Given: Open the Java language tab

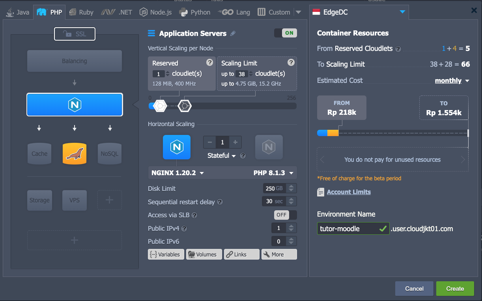Looking at the screenshot, I should pos(18,12).
